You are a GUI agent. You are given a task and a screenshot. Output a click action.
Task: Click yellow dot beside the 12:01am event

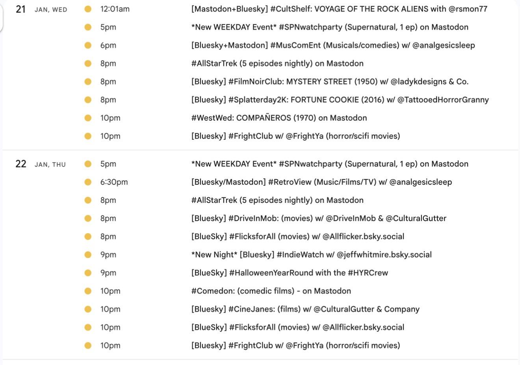88,9
